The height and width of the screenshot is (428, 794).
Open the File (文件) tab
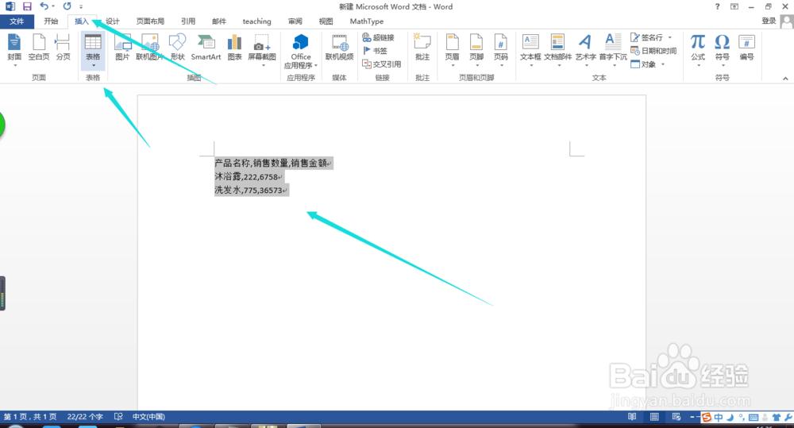(17, 21)
